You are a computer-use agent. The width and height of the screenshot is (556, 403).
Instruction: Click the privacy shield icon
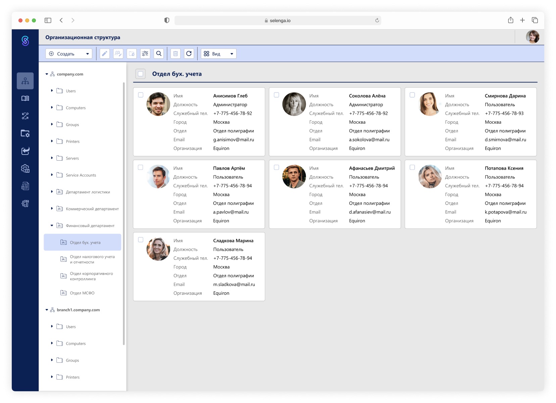167,20
